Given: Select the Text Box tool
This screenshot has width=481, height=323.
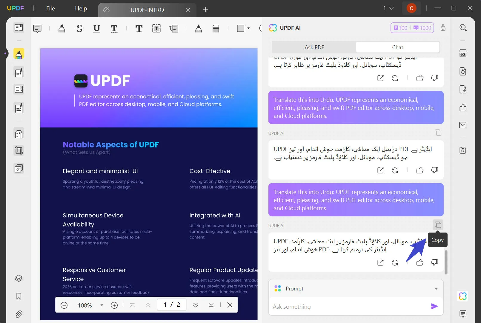Looking at the screenshot, I should click(x=156, y=29).
